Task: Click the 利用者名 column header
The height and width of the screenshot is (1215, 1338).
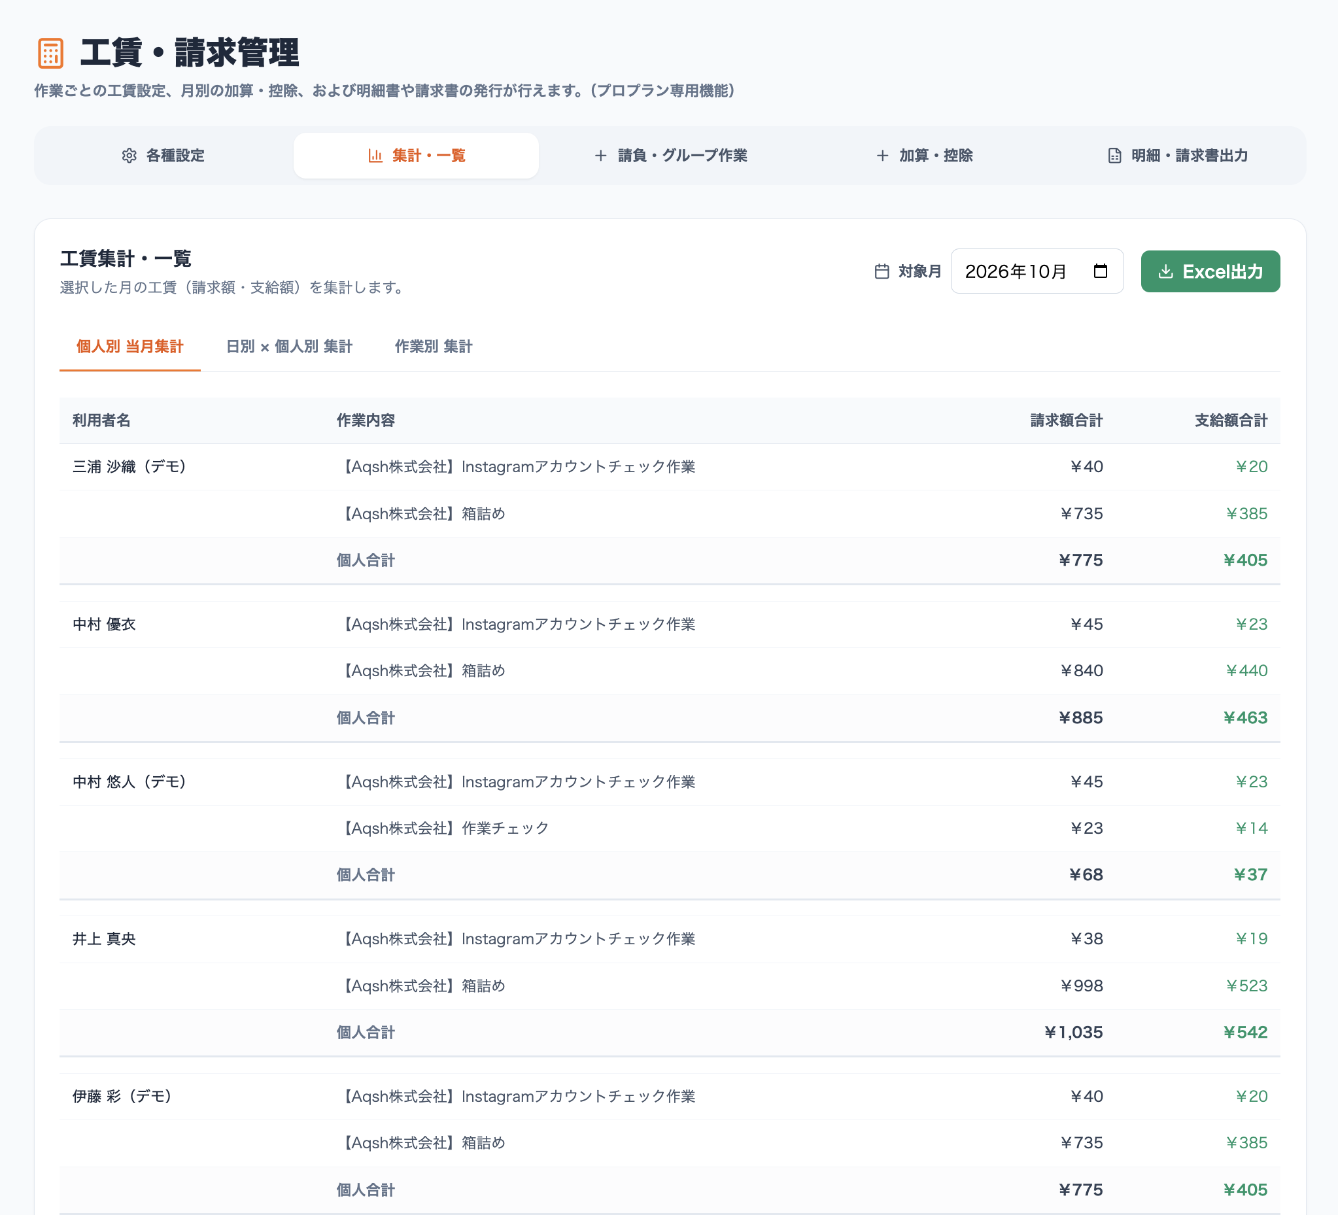Action: [x=101, y=420]
